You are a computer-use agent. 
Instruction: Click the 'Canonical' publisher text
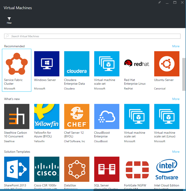(160, 89)
